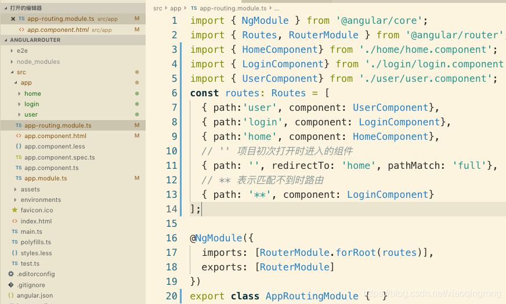Viewport: 506px width, 304px height.
Task: Click '**' path string on line 13
Action: (x=260, y=194)
